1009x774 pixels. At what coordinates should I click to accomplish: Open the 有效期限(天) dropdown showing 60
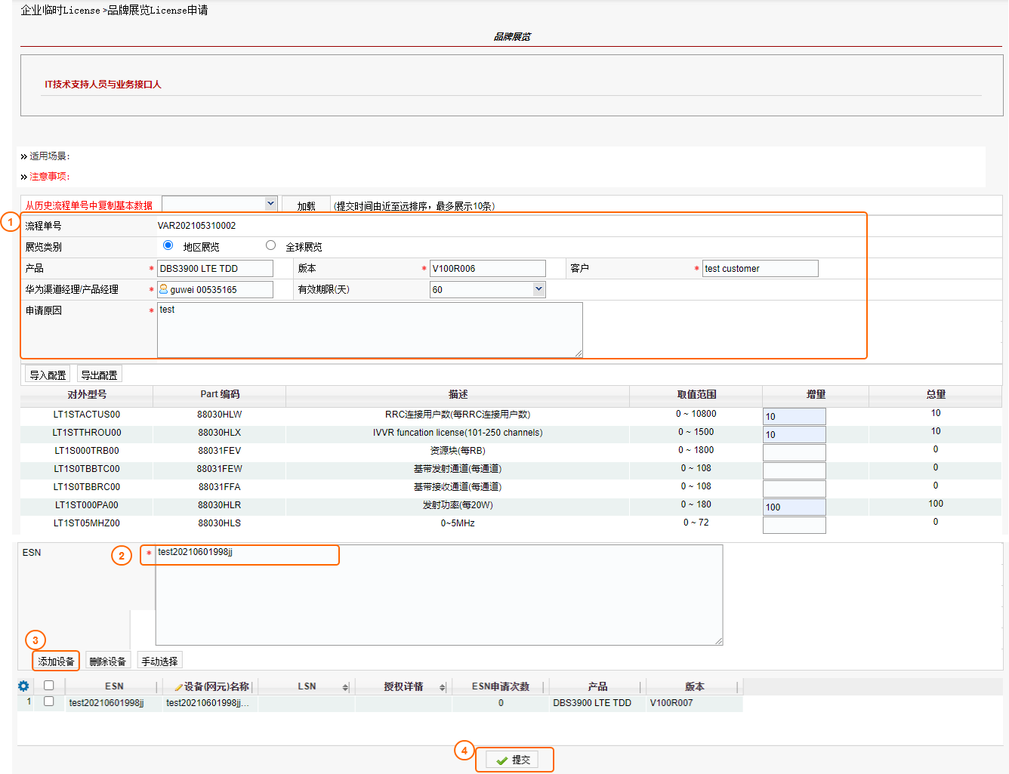coord(488,289)
